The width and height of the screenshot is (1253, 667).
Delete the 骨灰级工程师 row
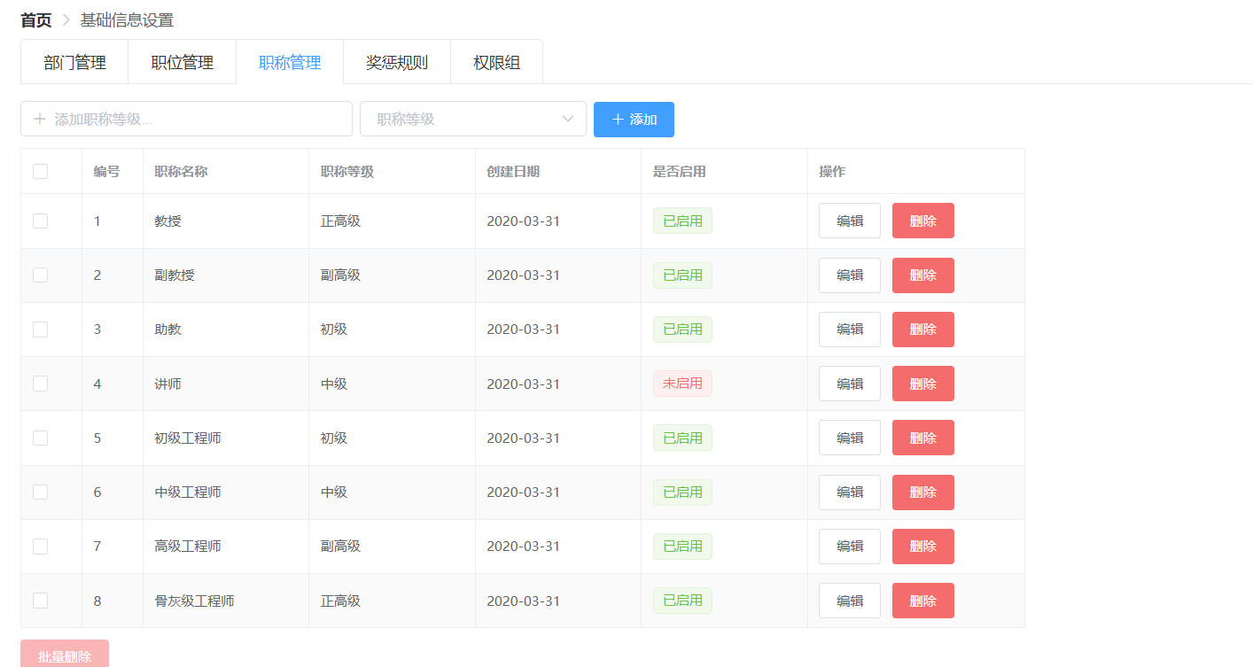(x=923, y=601)
